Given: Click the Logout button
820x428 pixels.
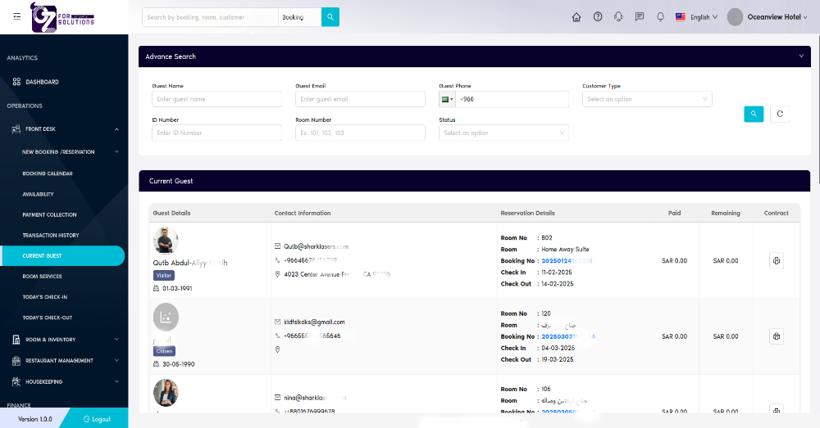Looking at the screenshot, I should pos(97,419).
